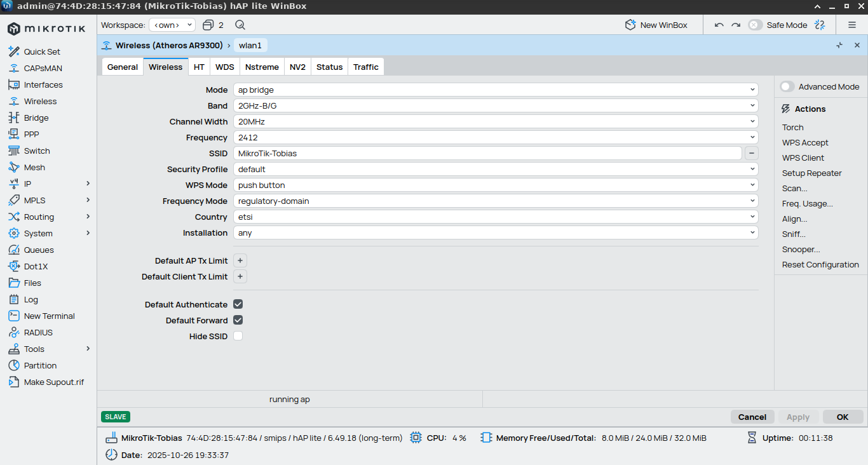Check the Hide SSID checkbox
This screenshot has height=465, width=868.
pyautogui.click(x=238, y=336)
